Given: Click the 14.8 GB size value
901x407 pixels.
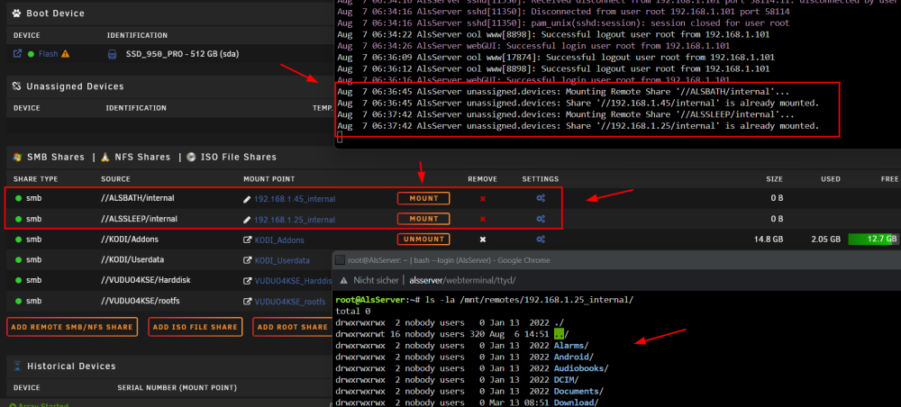Looking at the screenshot, I should pyautogui.click(x=769, y=239).
